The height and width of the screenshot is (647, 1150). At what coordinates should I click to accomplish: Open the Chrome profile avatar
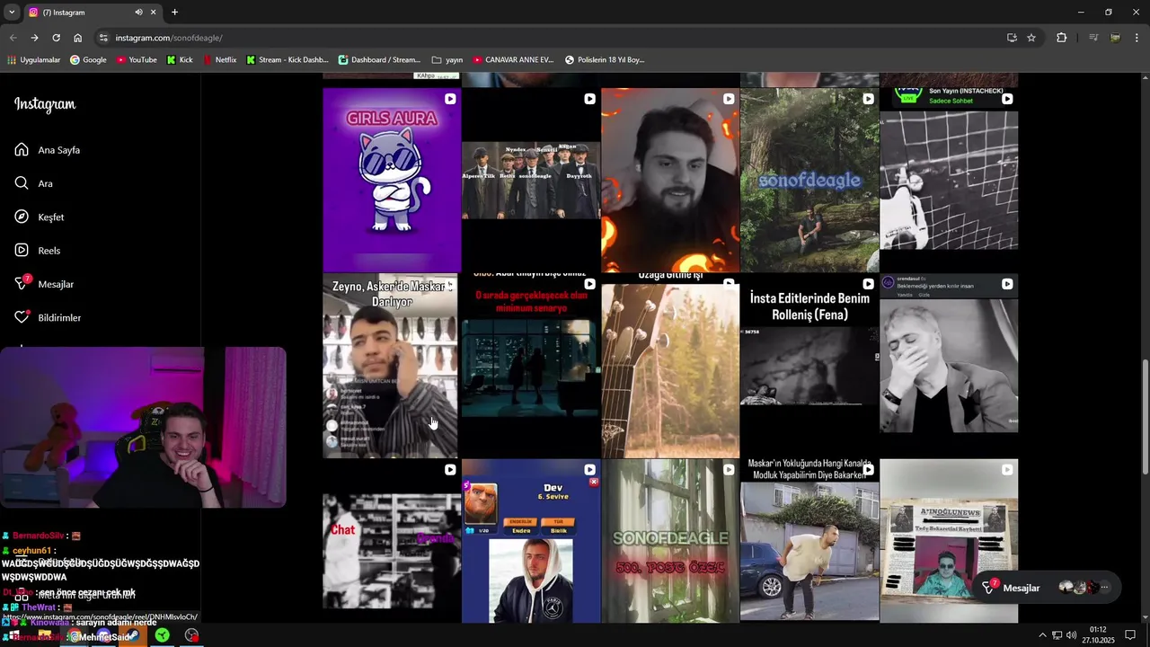point(1115,38)
